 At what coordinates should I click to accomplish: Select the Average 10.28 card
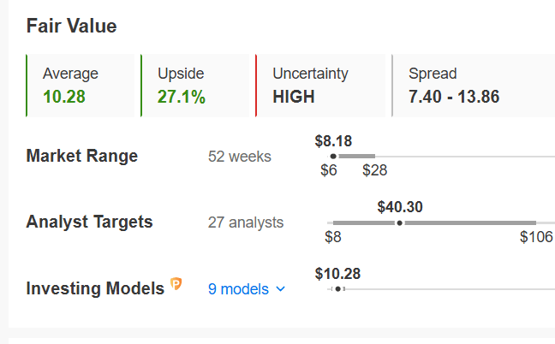(x=81, y=86)
